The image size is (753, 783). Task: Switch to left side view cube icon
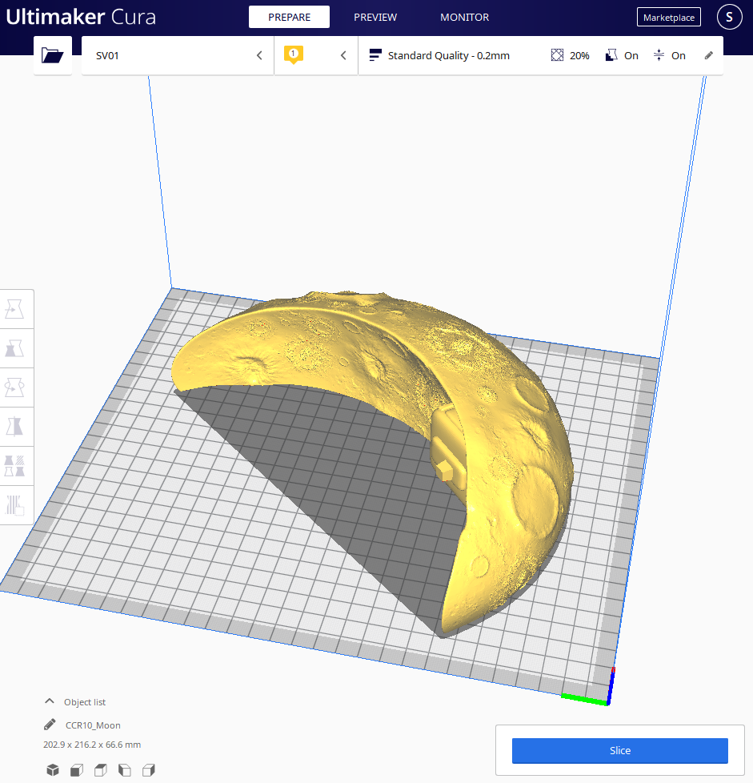click(x=124, y=770)
